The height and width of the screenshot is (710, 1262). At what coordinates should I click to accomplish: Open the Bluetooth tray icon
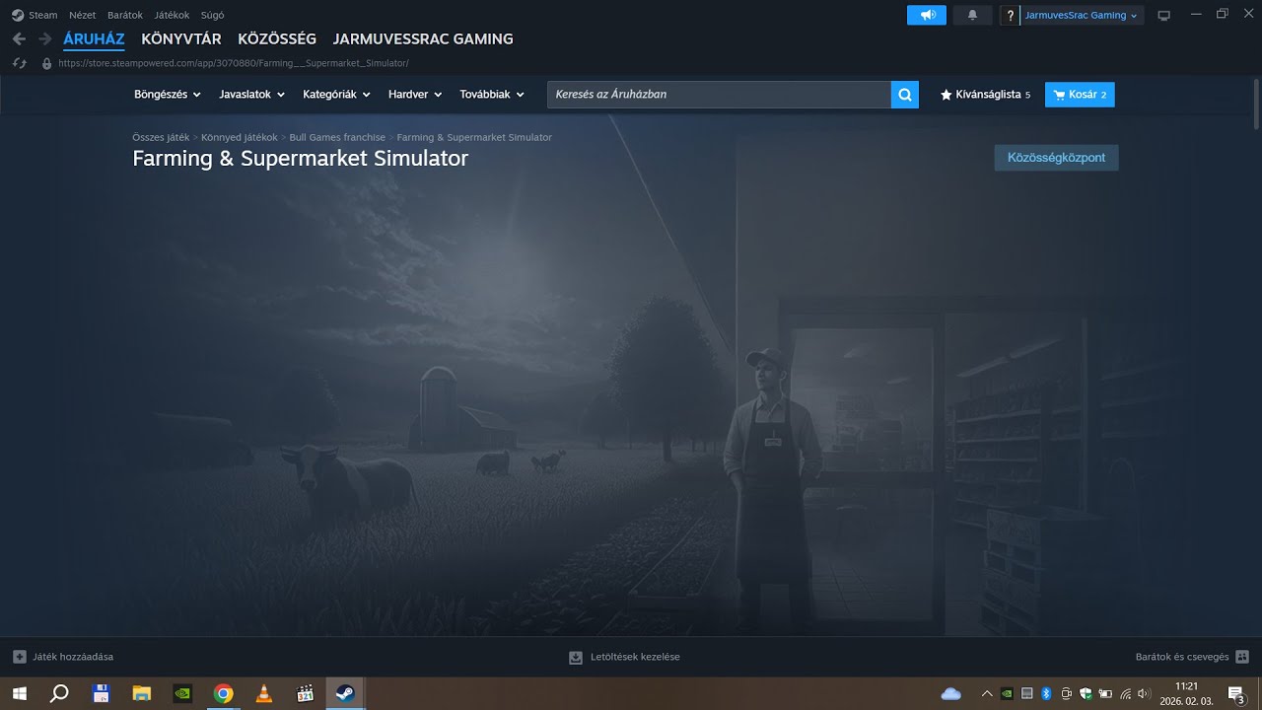(1047, 693)
